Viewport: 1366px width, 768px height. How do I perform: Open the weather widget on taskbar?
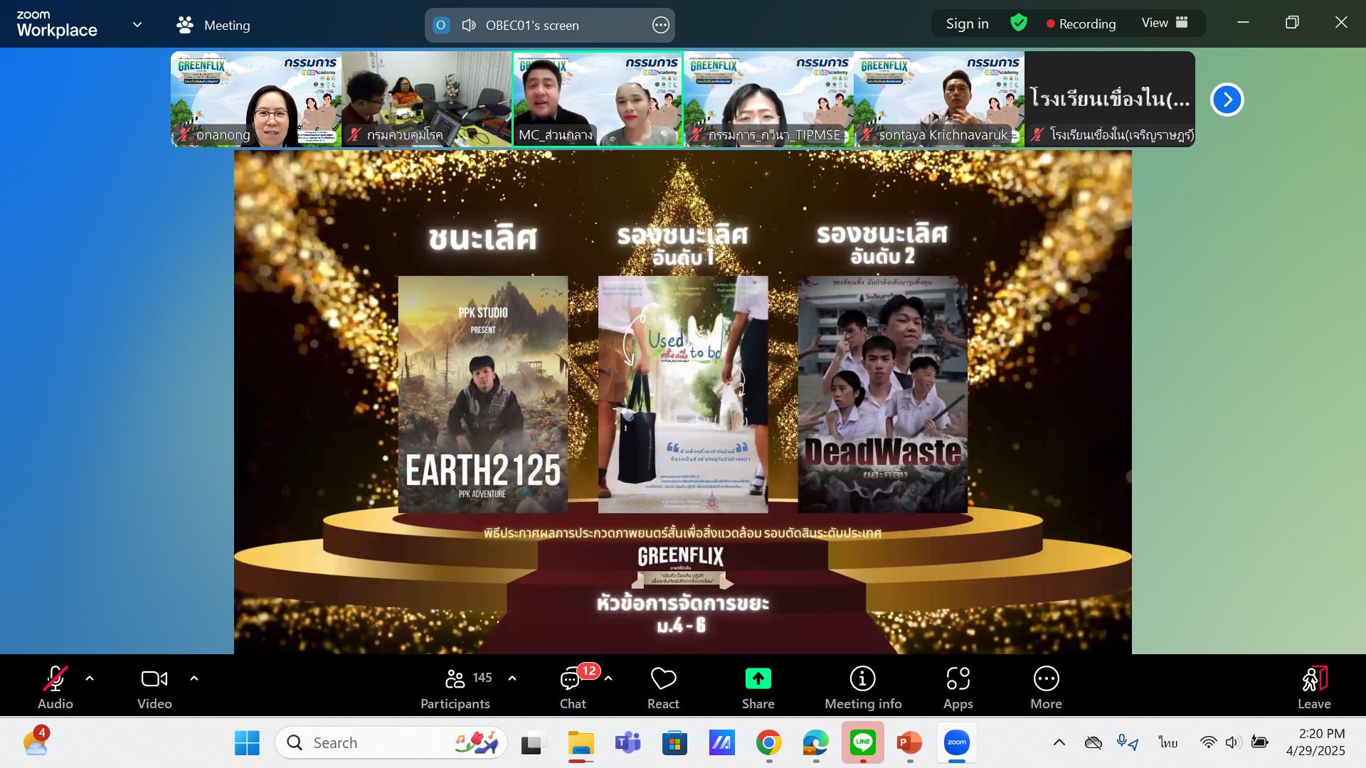pyautogui.click(x=36, y=742)
